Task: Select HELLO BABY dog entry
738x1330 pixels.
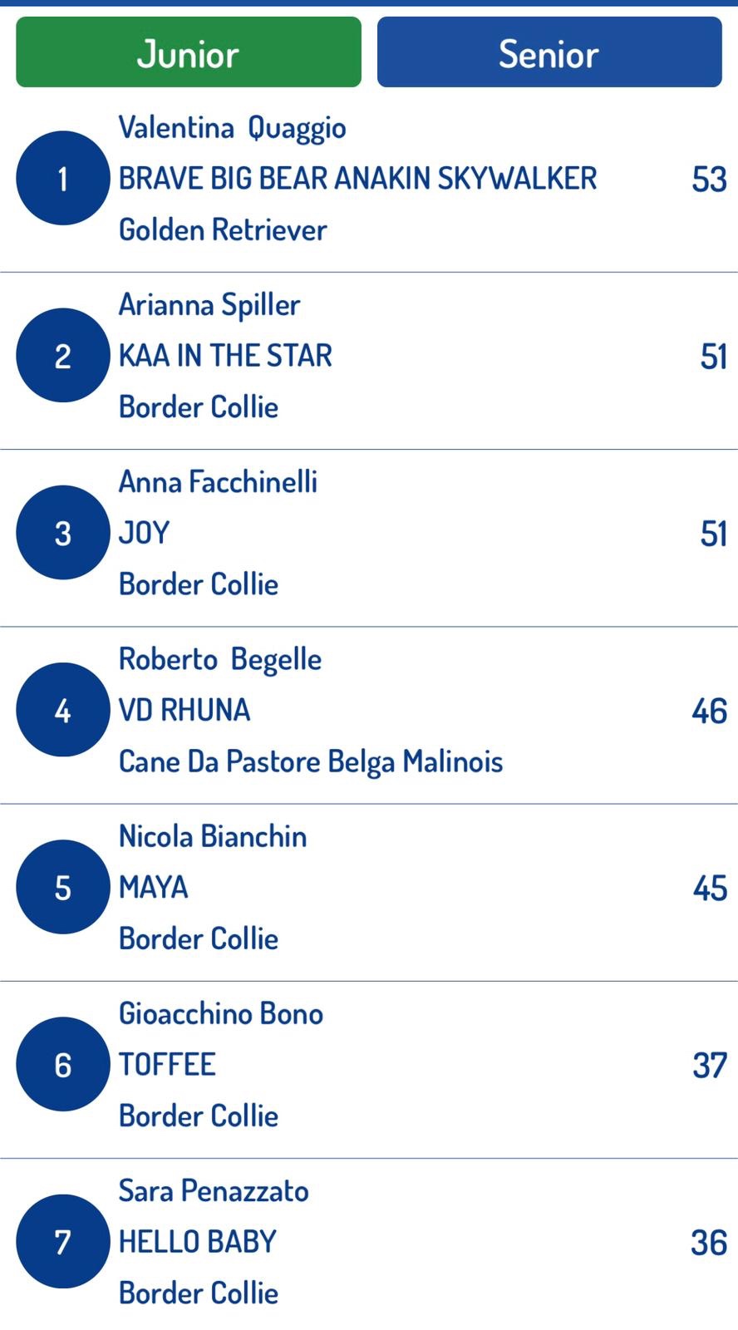Action: pyautogui.click(x=197, y=1241)
